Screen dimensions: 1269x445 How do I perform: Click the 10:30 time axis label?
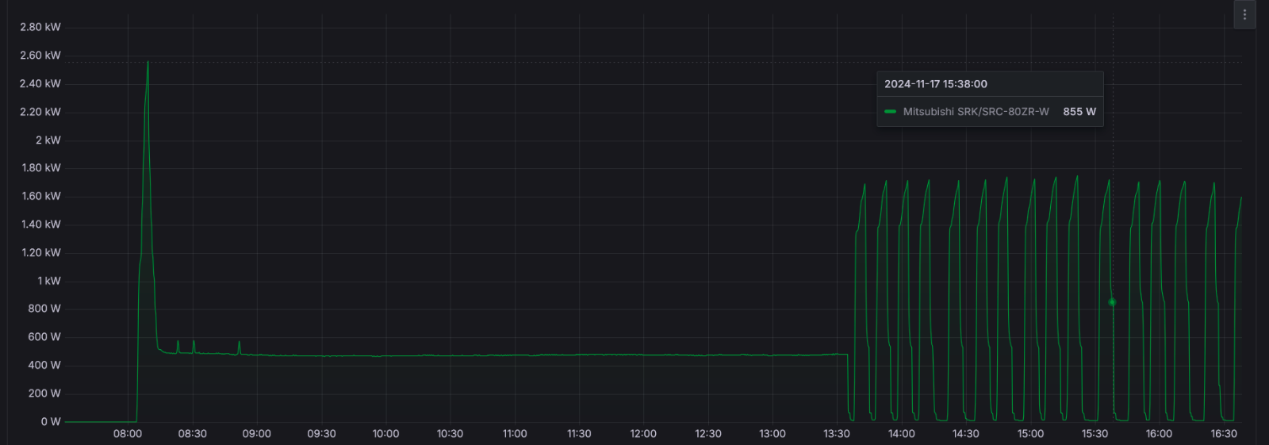[x=450, y=434]
